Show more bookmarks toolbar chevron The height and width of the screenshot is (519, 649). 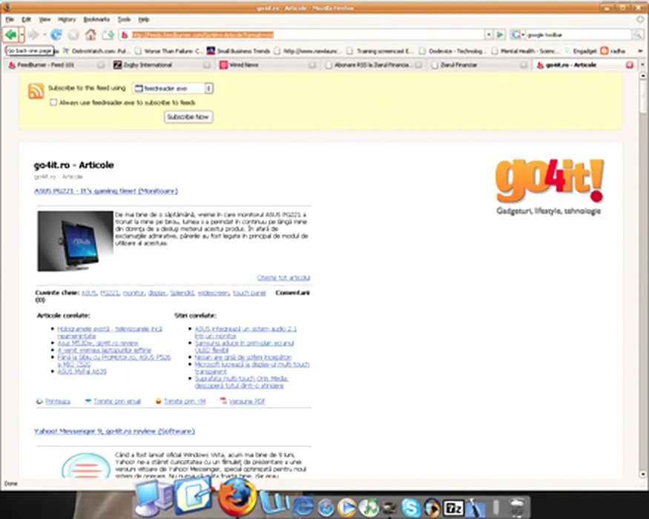pyautogui.click(x=640, y=51)
